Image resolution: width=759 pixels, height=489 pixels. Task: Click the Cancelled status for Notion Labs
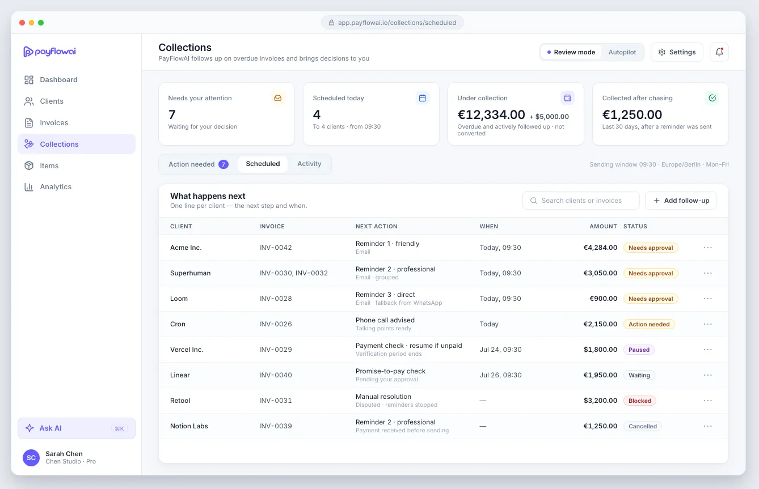643,426
